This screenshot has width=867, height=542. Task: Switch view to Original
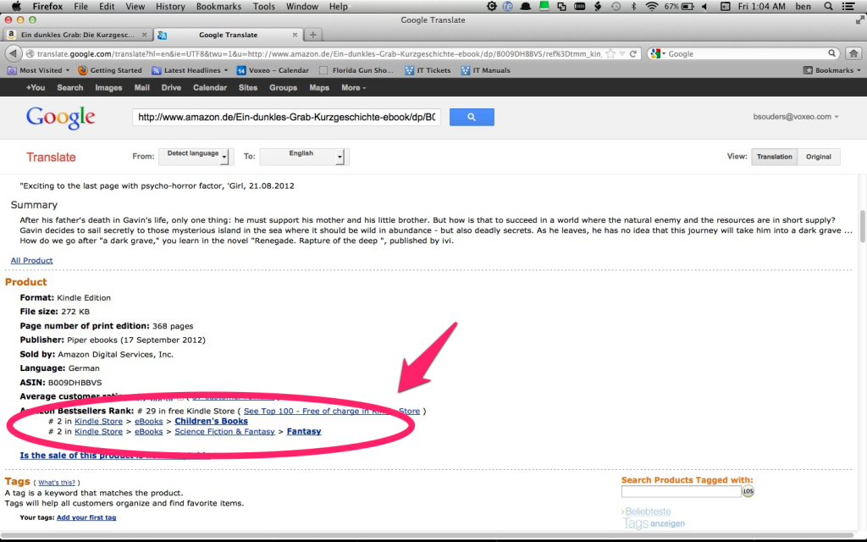(x=819, y=157)
